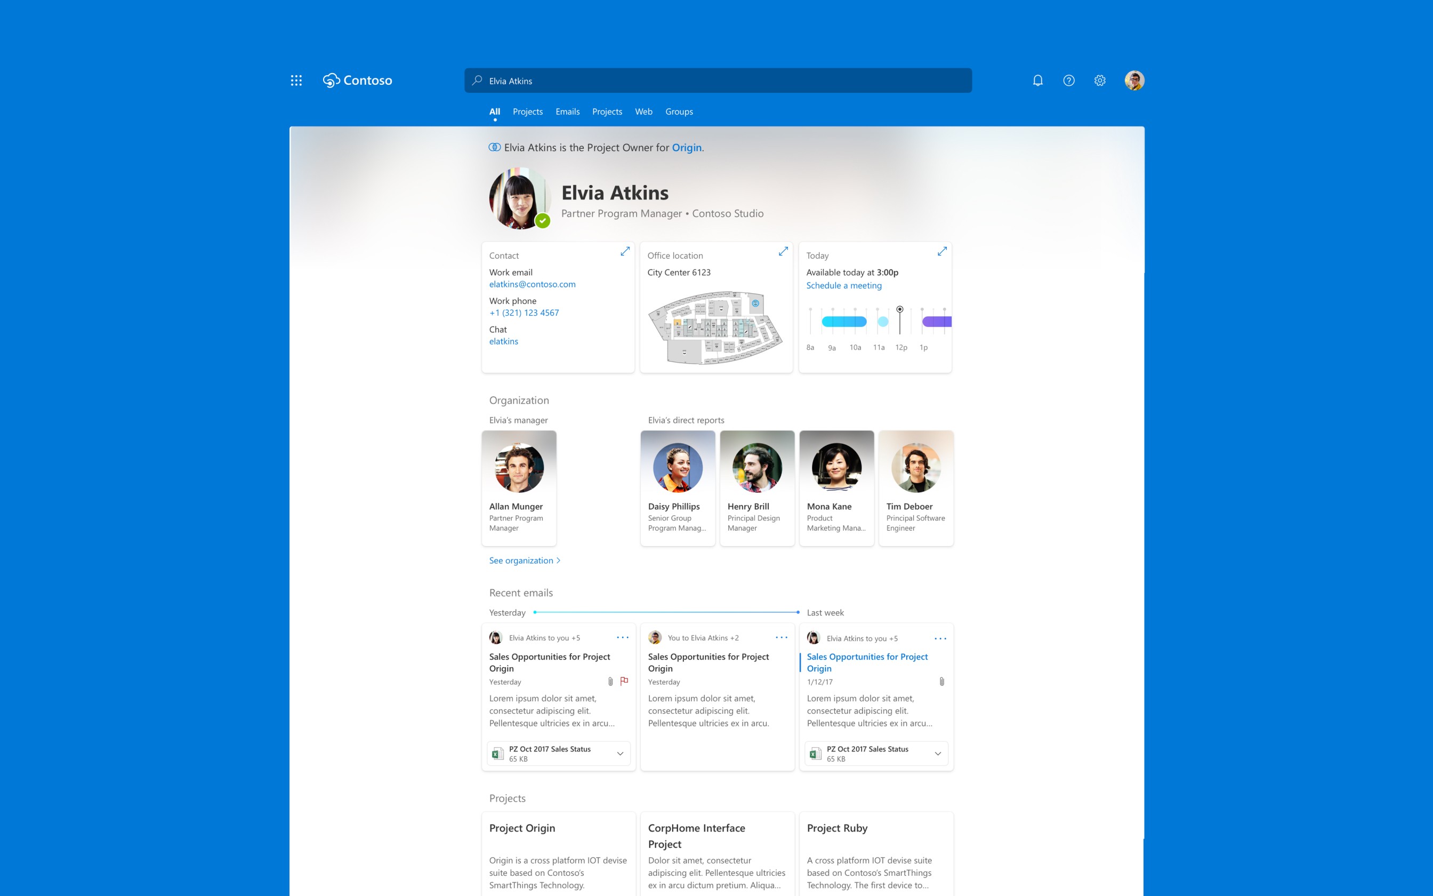
Task: Expand the Office location card
Action: 783,252
